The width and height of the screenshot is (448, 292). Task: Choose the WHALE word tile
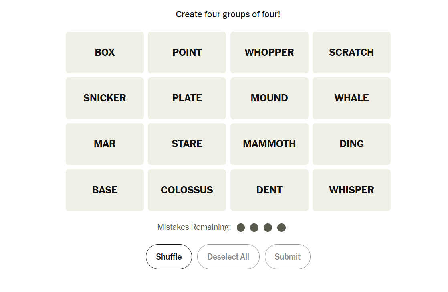pyautogui.click(x=351, y=98)
